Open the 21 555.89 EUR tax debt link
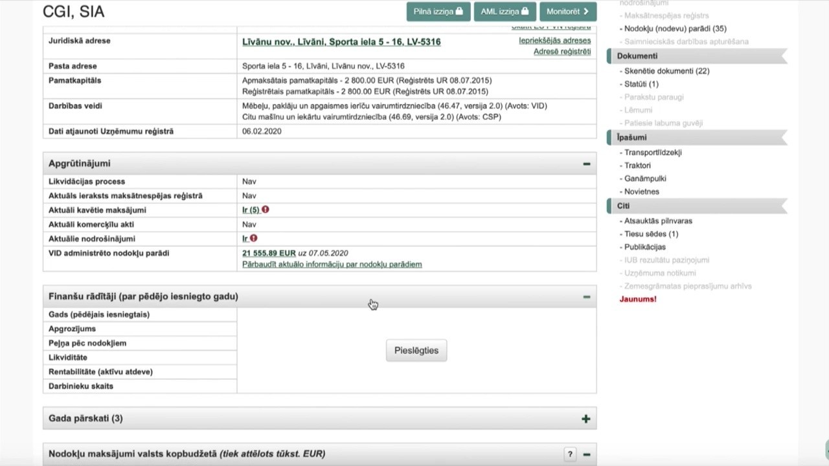The height and width of the screenshot is (466, 829). [x=269, y=253]
